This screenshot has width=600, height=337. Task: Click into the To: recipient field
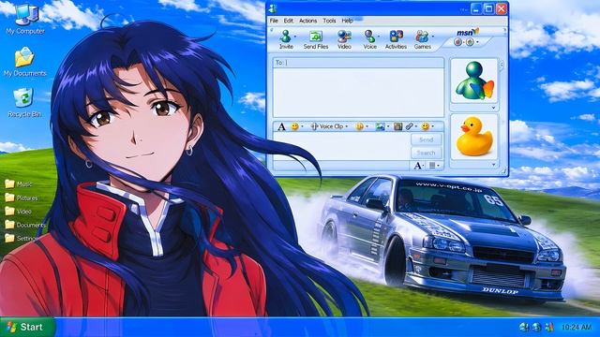click(x=358, y=63)
